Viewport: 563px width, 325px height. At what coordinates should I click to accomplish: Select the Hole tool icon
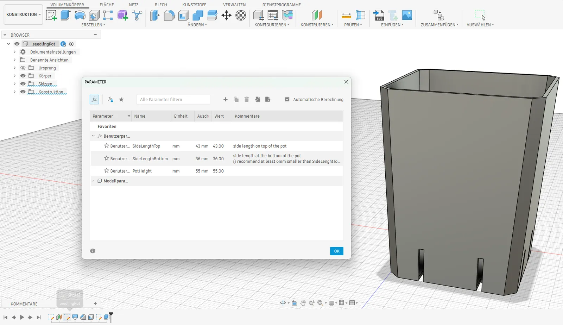click(x=94, y=15)
